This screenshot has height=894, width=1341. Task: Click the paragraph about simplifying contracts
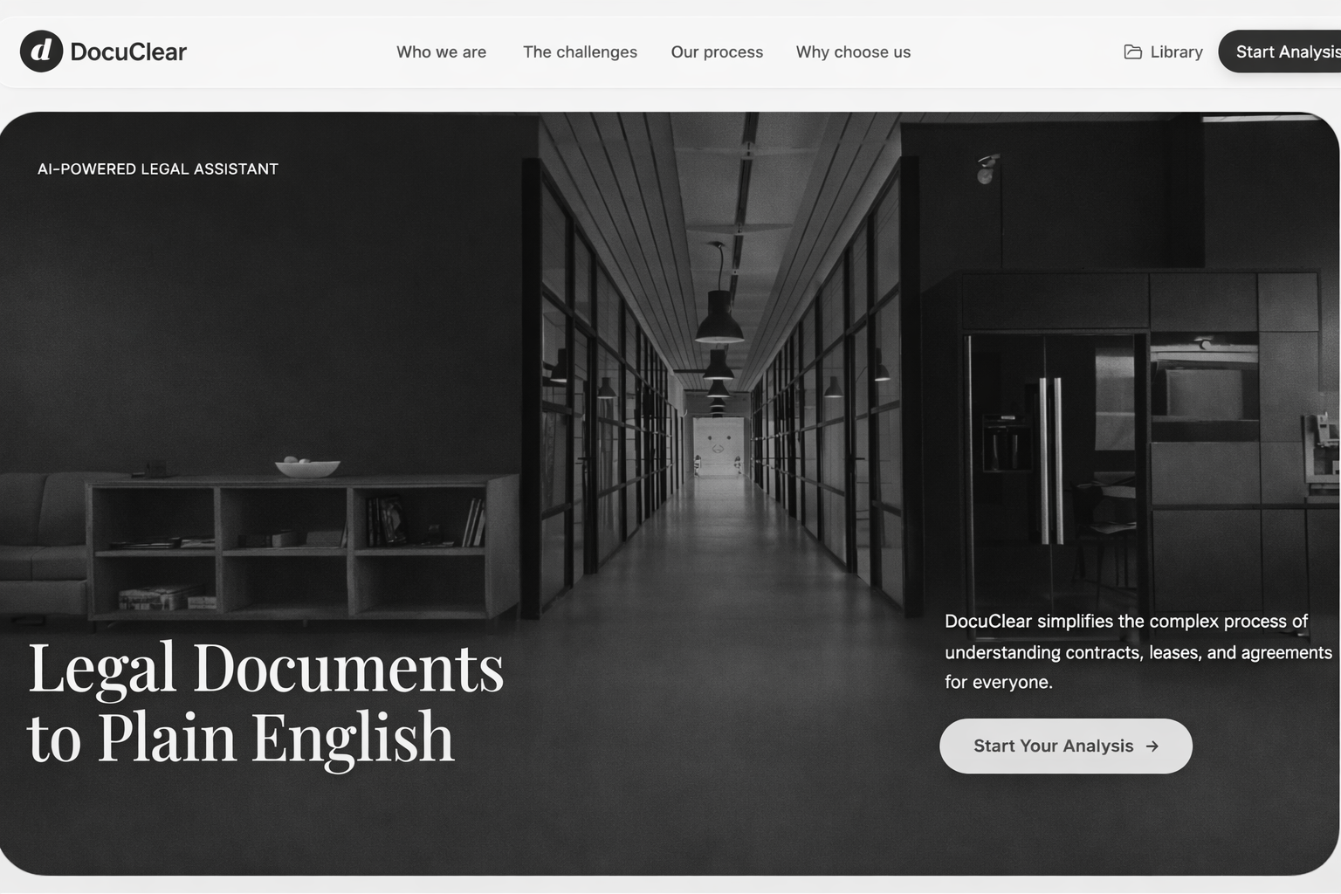(1126, 651)
